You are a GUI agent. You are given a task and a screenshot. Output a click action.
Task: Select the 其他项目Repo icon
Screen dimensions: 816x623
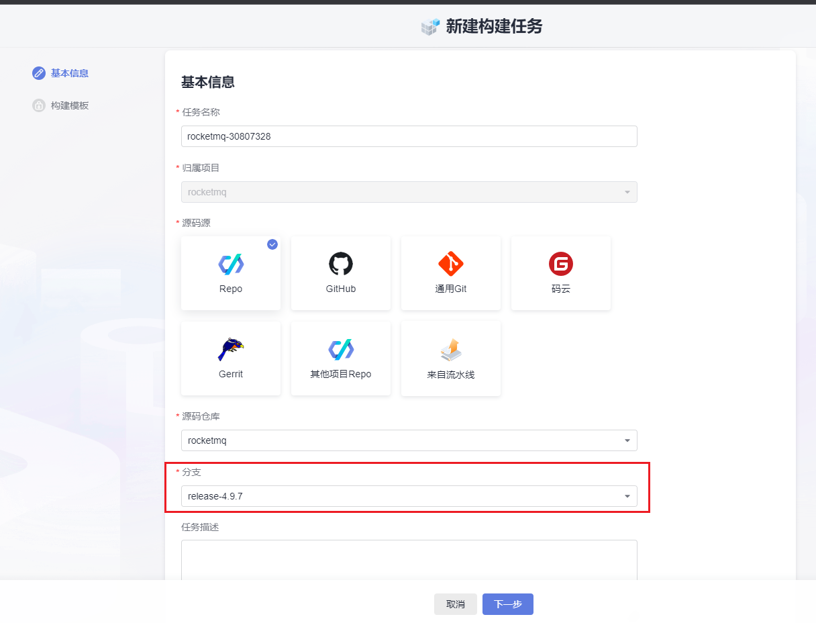point(341,349)
